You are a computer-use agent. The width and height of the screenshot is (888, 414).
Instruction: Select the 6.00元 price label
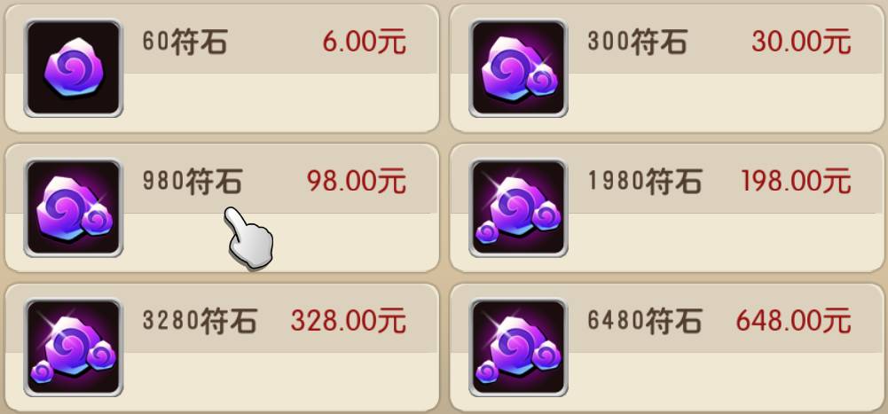click(x=364, y=42)
